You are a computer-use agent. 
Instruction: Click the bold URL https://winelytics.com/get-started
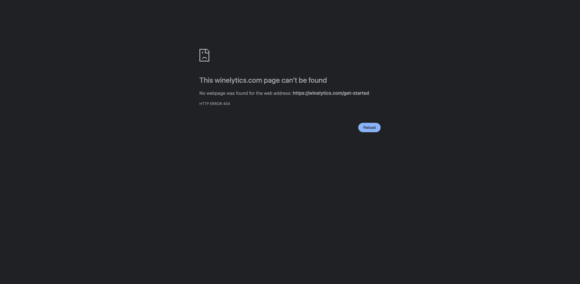coord(331,93)
